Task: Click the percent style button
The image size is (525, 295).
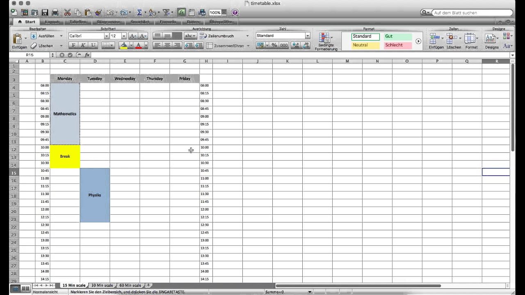Action: click(274, 45)
